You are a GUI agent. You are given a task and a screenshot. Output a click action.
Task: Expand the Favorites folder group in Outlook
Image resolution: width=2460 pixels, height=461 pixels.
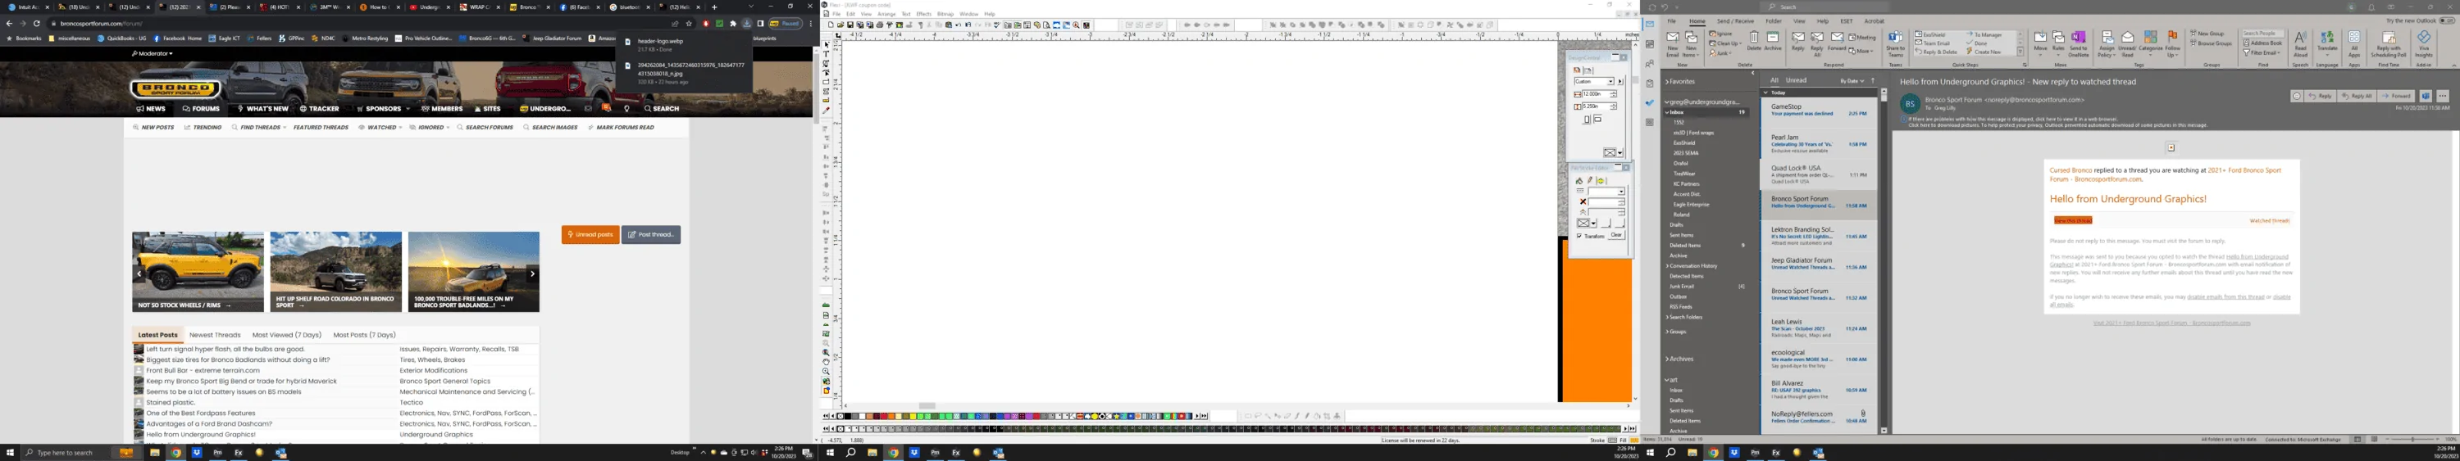pos(1666,82)
